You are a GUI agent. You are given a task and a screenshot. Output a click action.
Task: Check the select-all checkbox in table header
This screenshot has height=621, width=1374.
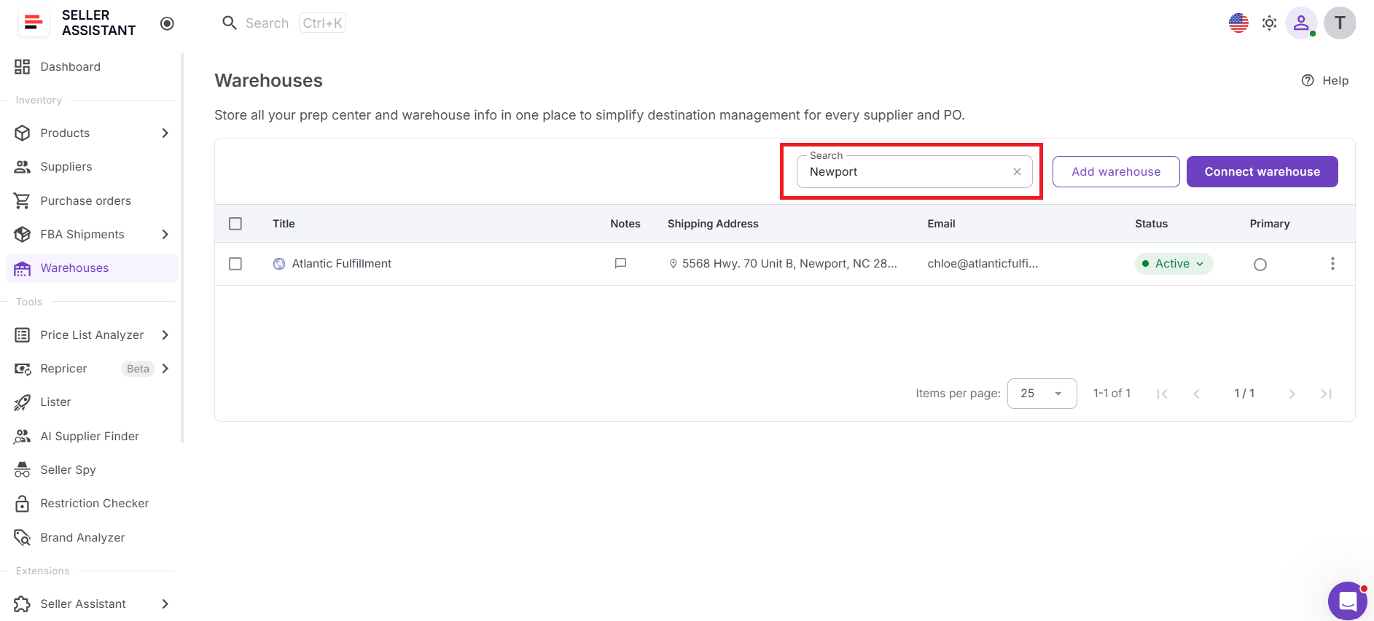[235, 224]
